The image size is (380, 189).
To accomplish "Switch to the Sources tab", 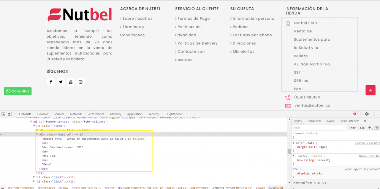I will click(x=59, y=114).
